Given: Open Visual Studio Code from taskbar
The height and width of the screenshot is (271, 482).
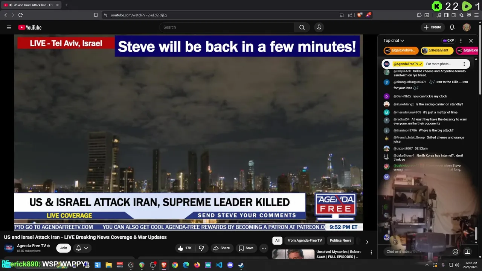Looking at the screenshot, I should 219,265.
